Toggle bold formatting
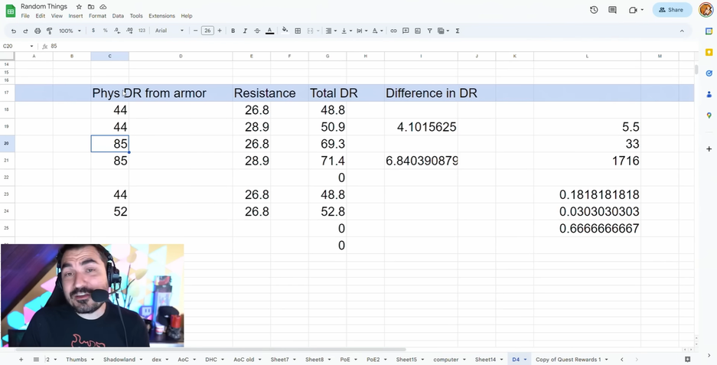The height and width of the screenshot is (365, 717). point(233,31)
